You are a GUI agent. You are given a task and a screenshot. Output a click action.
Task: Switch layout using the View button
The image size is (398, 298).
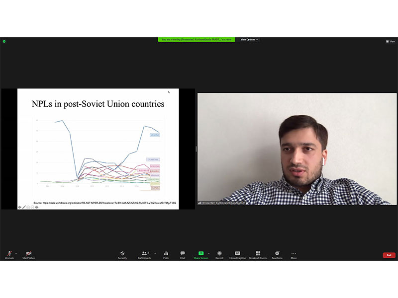click(391, 41)
